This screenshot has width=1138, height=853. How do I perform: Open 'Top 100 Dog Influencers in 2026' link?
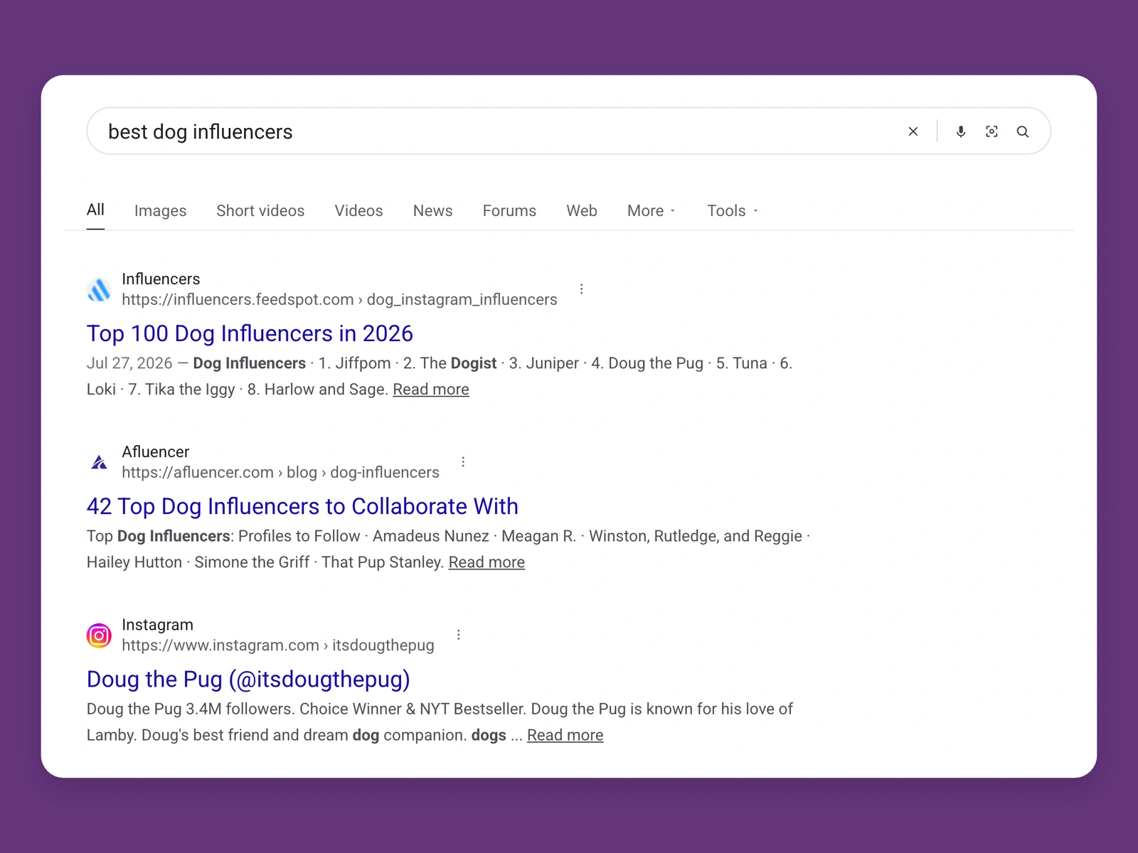pos(250,333)
